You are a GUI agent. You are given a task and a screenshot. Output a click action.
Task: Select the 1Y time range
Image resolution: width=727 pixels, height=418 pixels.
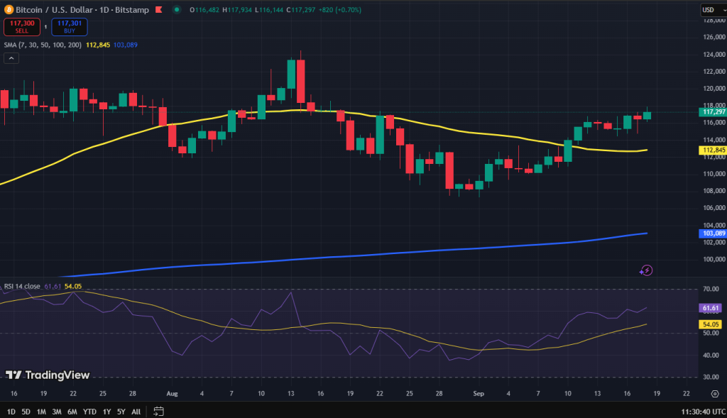tap(106, 412)
